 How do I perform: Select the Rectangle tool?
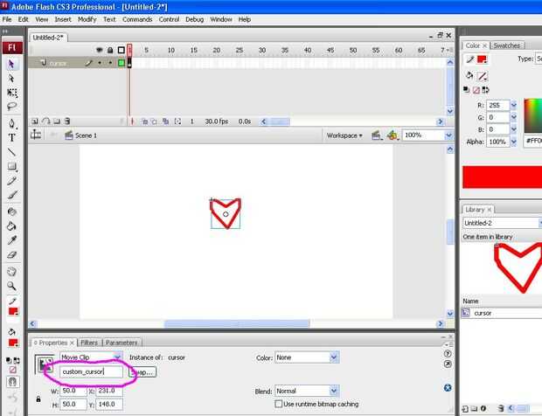(11, 167)
